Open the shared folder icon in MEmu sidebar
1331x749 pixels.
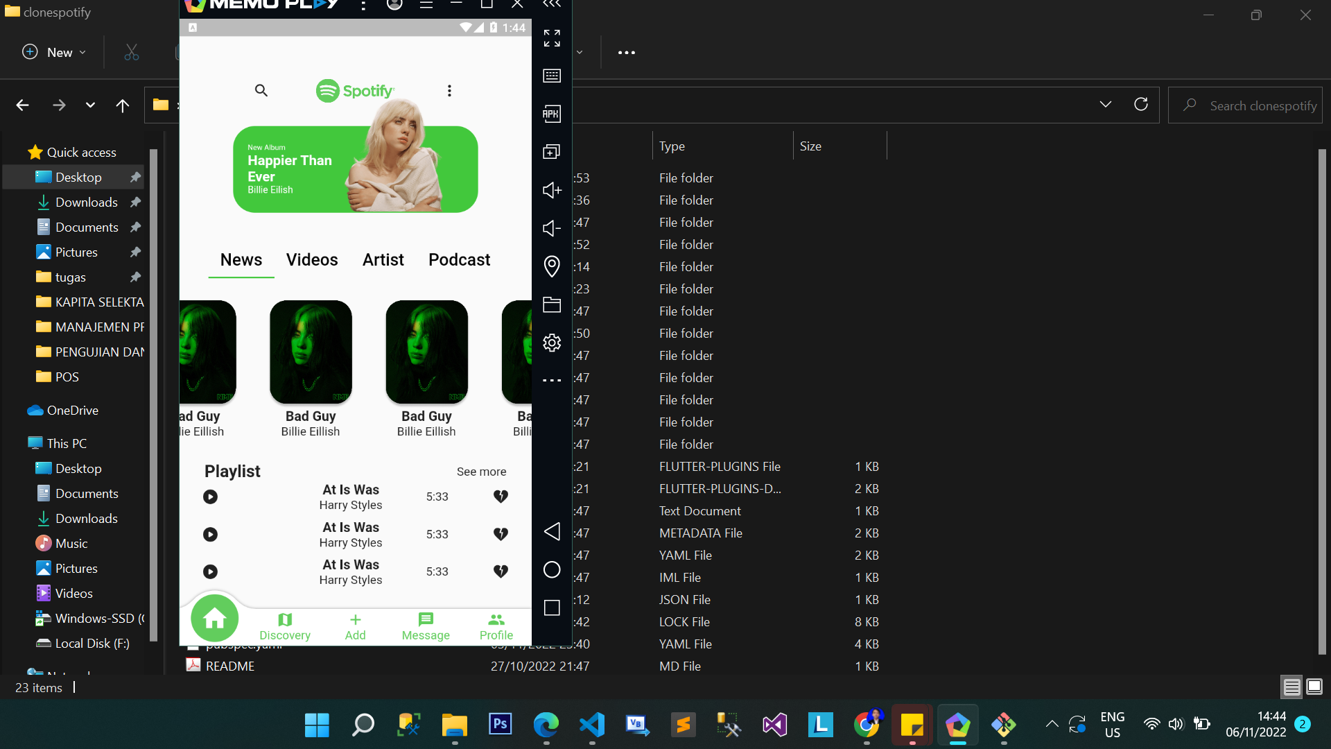[x=551, y=304]
